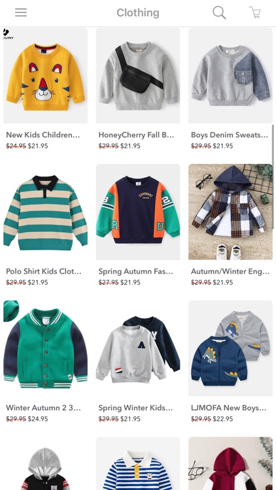Click the Clothing page header title
This screenshot has width=276, height=490.
click(x=138, y=13)
